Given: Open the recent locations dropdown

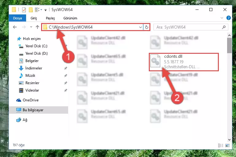Looking at the screenshot, I should tap(31, 27).
